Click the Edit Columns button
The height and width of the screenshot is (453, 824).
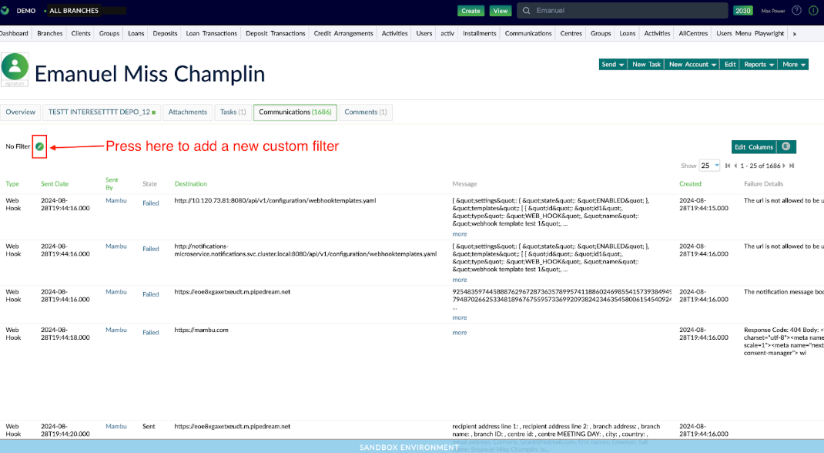tap(753, 146)
